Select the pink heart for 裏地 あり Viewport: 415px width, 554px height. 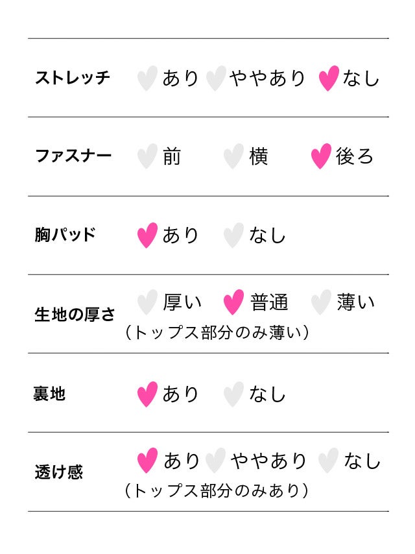pyautogui.click(x=147, y=394)
